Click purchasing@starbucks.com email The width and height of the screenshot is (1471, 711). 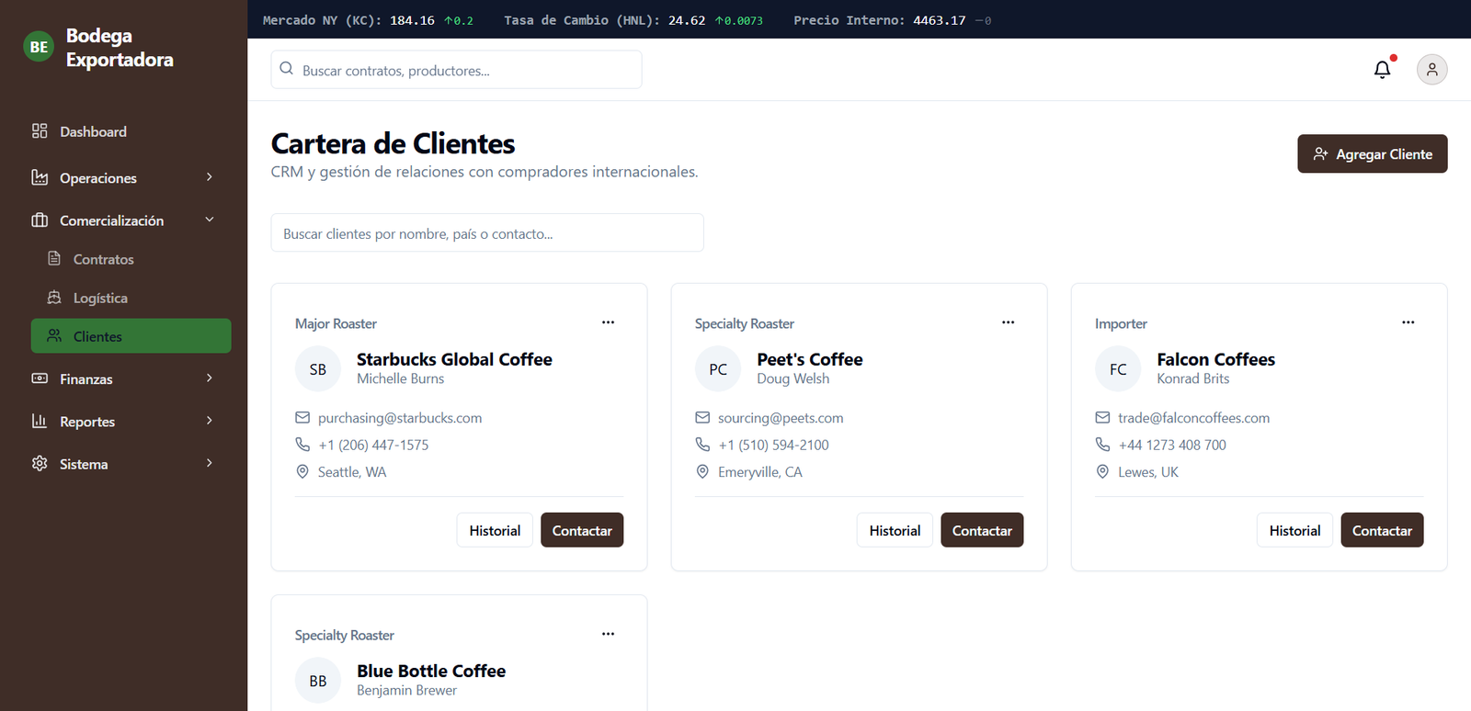point(400,418)
